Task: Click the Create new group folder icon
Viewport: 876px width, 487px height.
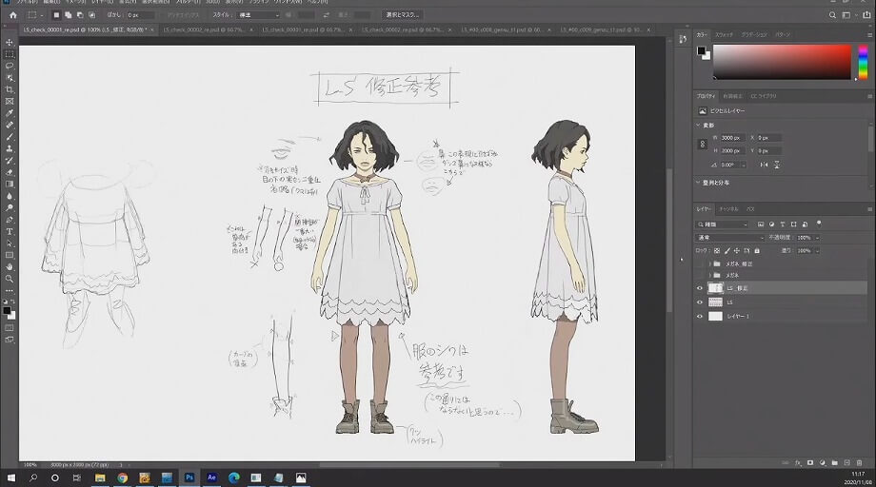Action: 835,463
